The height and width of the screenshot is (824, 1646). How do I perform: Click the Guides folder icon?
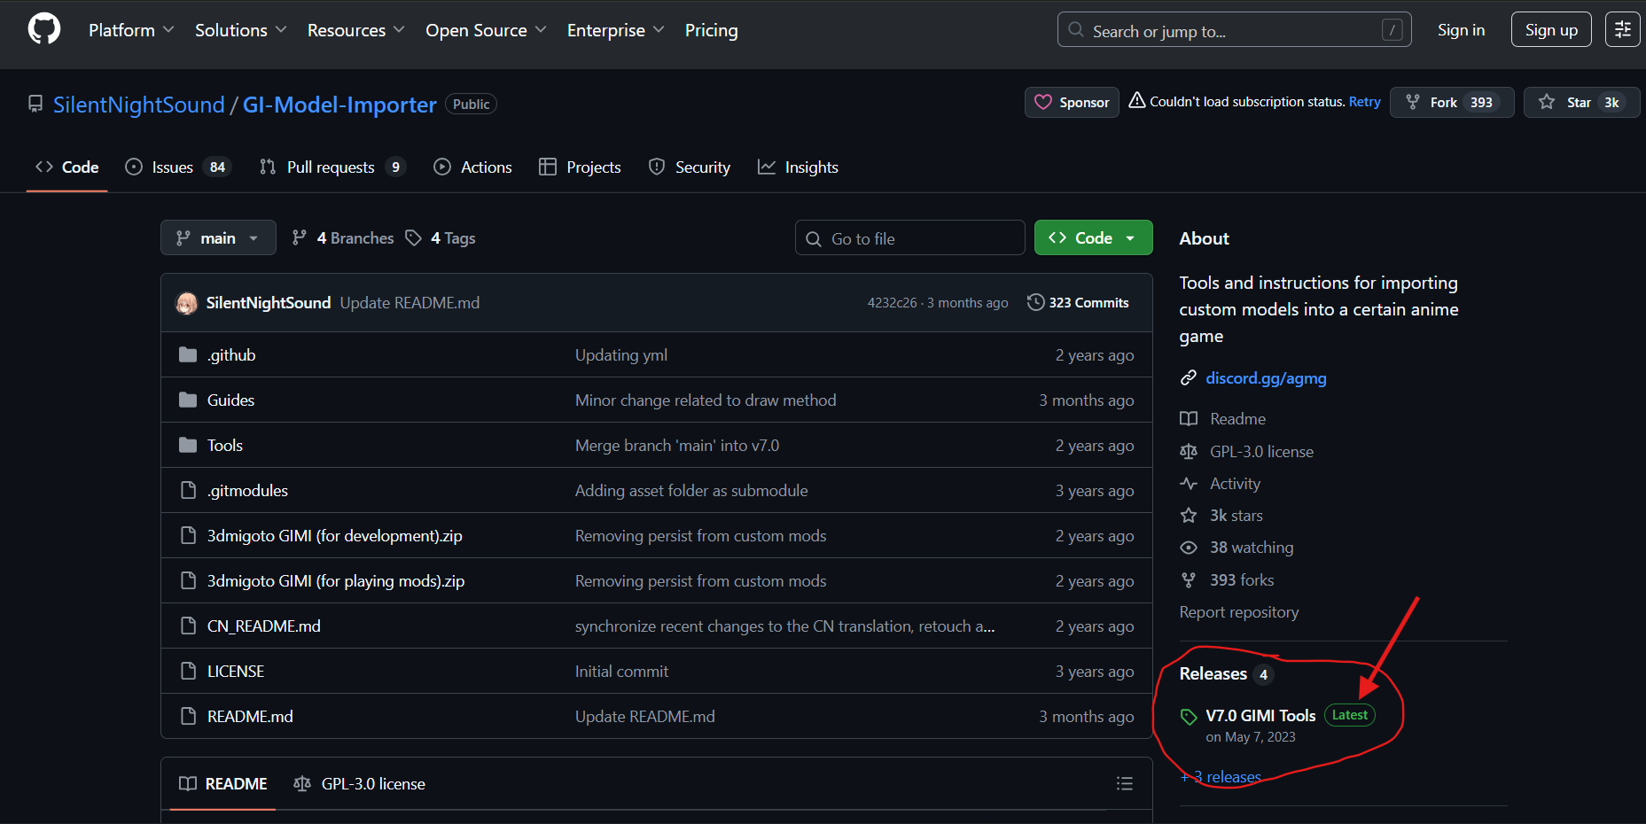pyautogui.click(x=188, y=400)
